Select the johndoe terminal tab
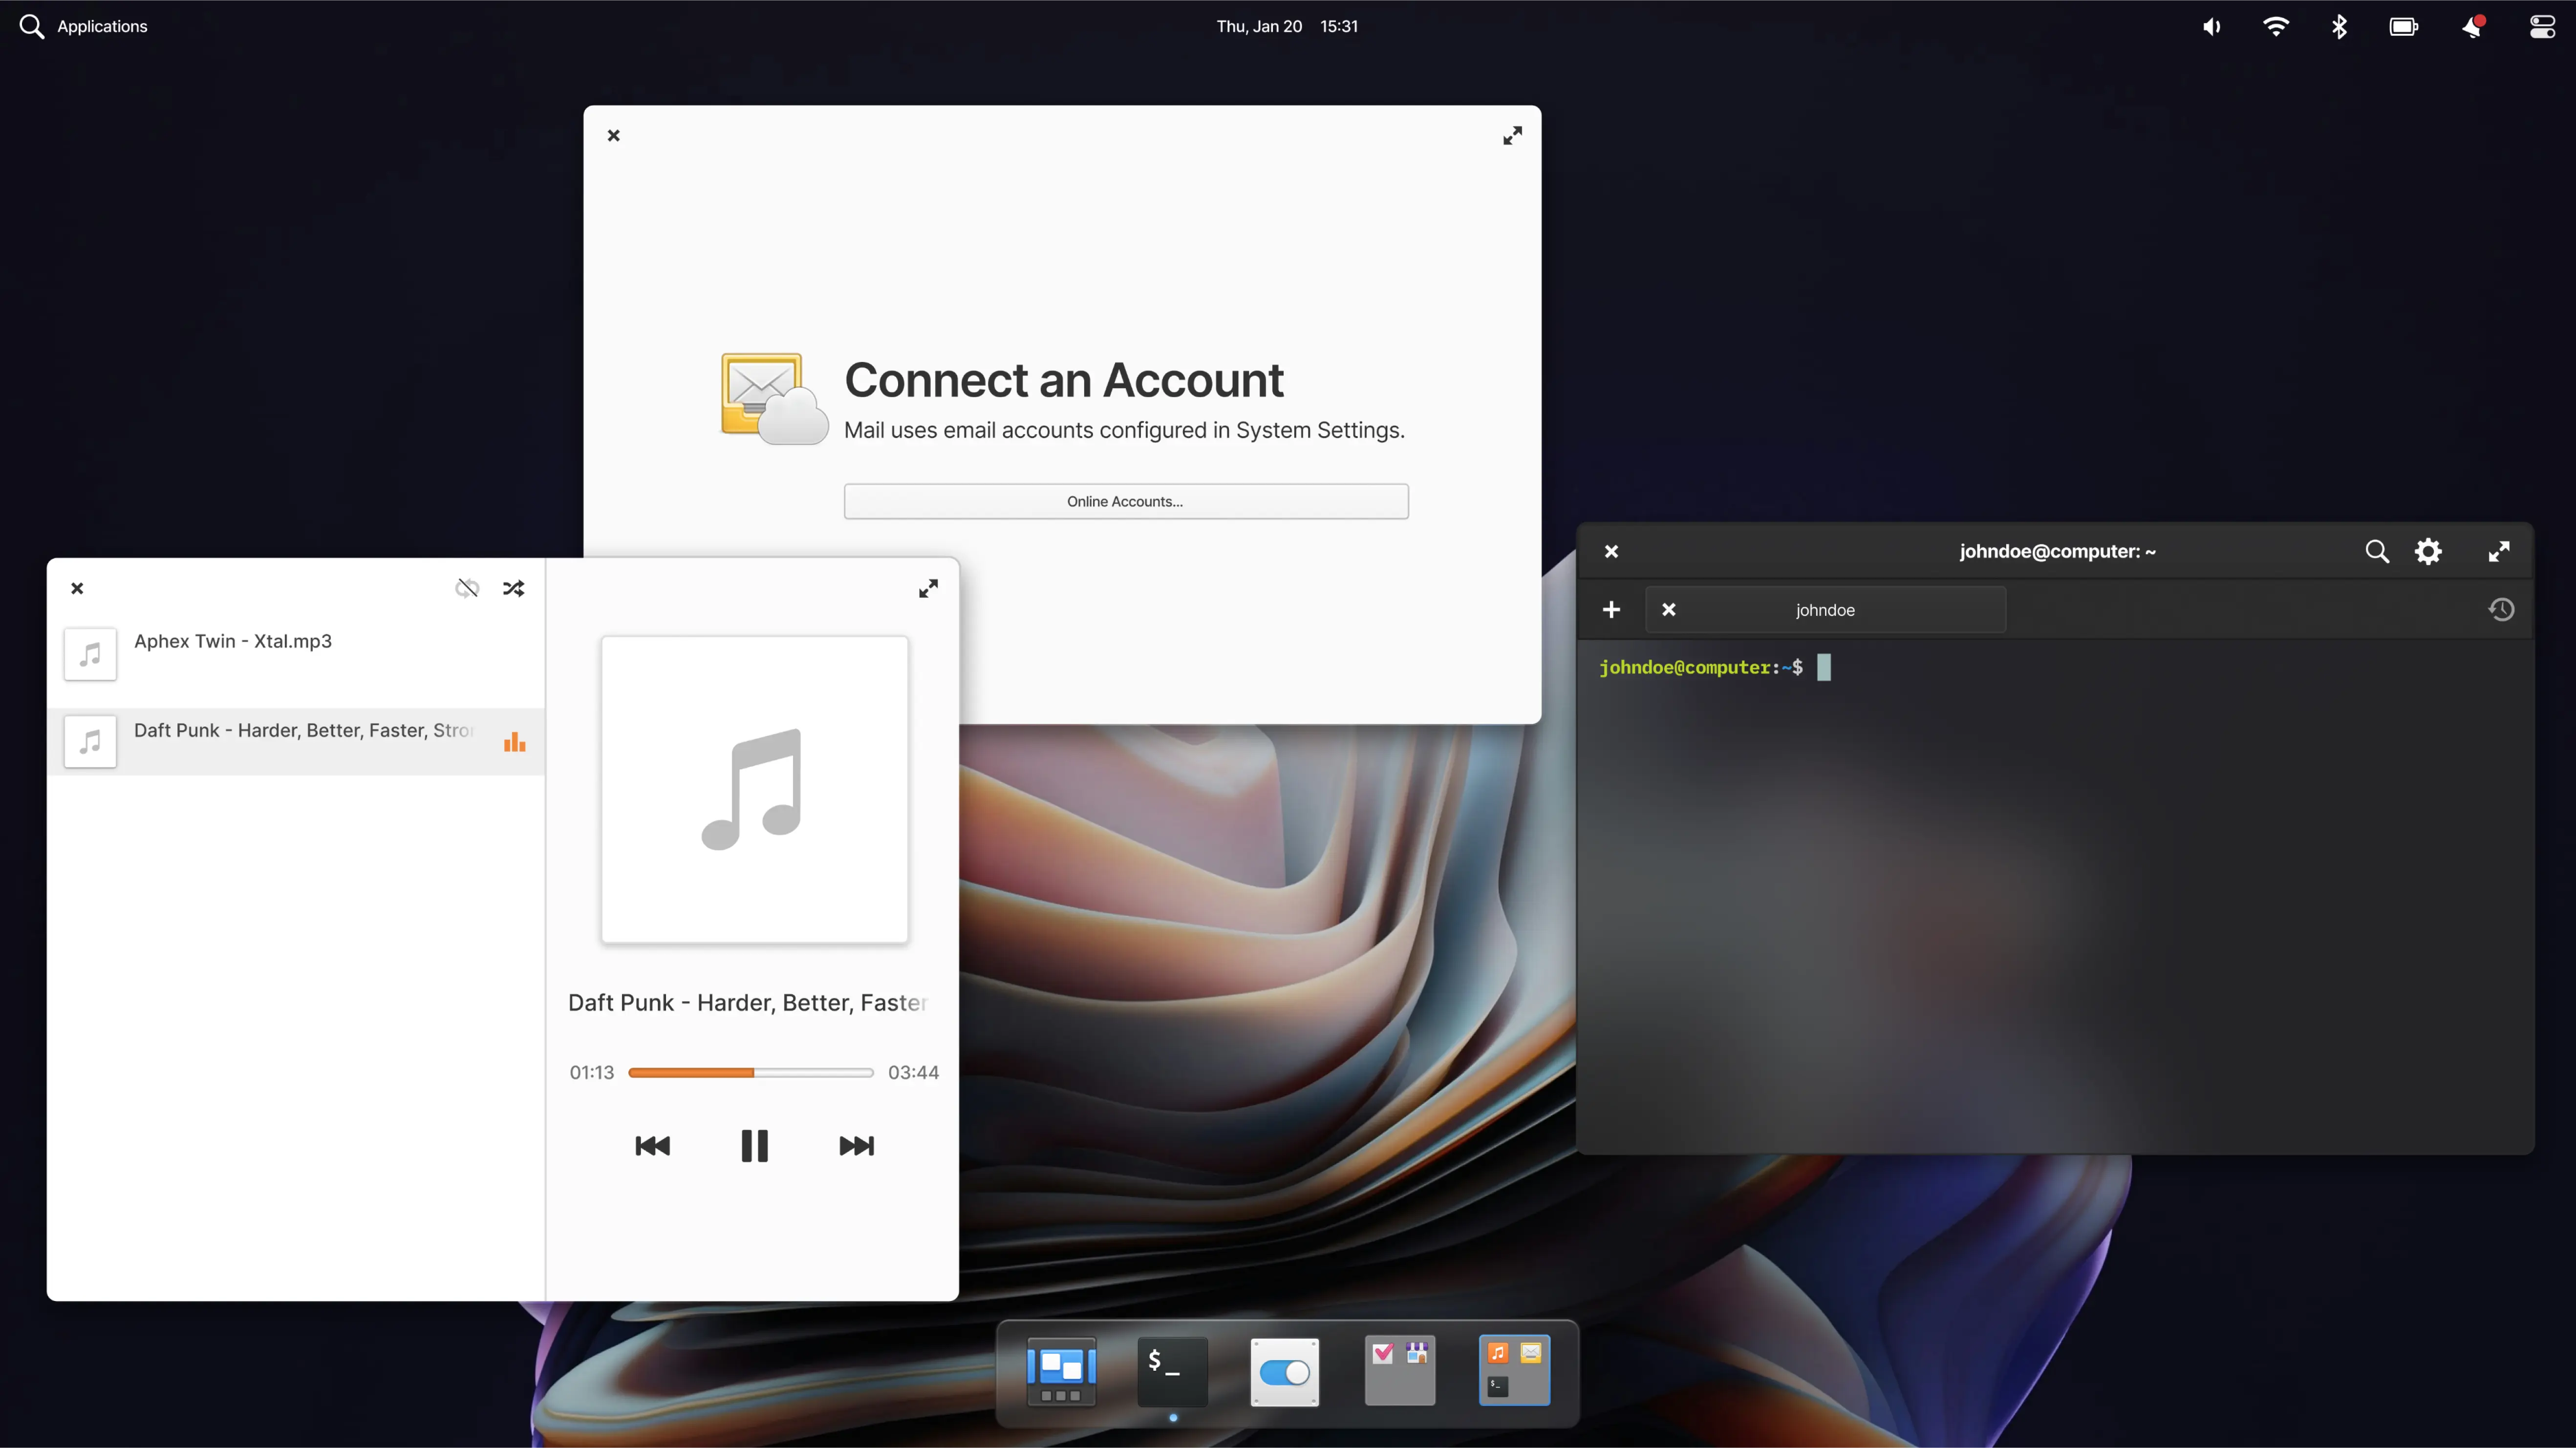 1826,609
